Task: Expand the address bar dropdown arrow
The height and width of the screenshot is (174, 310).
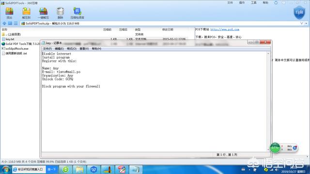Action: tap(306, 23)
